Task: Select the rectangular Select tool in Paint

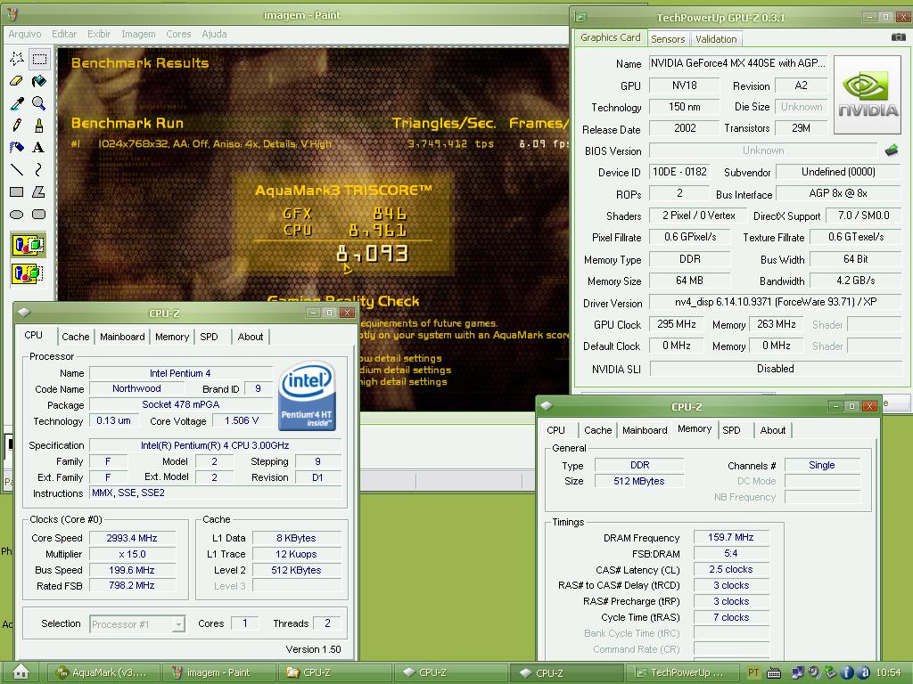Action: tap(39, 59)
